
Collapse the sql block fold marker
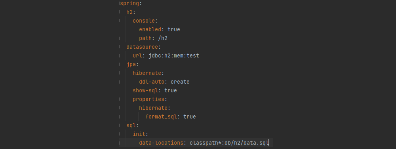pyautogui.click(x=120, y=125)
